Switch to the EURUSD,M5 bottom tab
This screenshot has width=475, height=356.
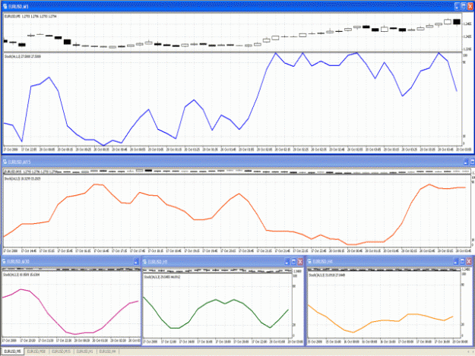pyautogui.click(x=12, y=351)
